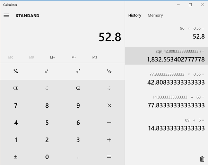
Task: Click the square root key
Action: (47, 71)
